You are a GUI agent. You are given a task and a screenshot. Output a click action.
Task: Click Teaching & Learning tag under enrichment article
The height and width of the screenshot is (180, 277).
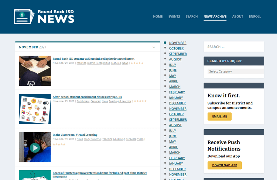[x=120, y=101]
